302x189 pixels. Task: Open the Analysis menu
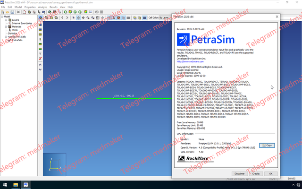[42, 7]
